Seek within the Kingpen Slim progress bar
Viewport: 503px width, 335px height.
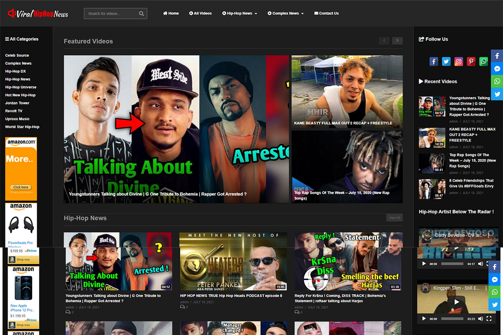(452, 319)
